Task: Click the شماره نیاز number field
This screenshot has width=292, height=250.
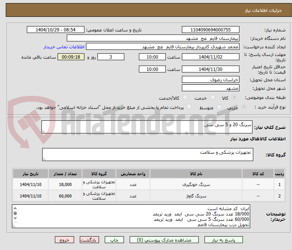Action: pyautogui.click(x=210, y=30)
